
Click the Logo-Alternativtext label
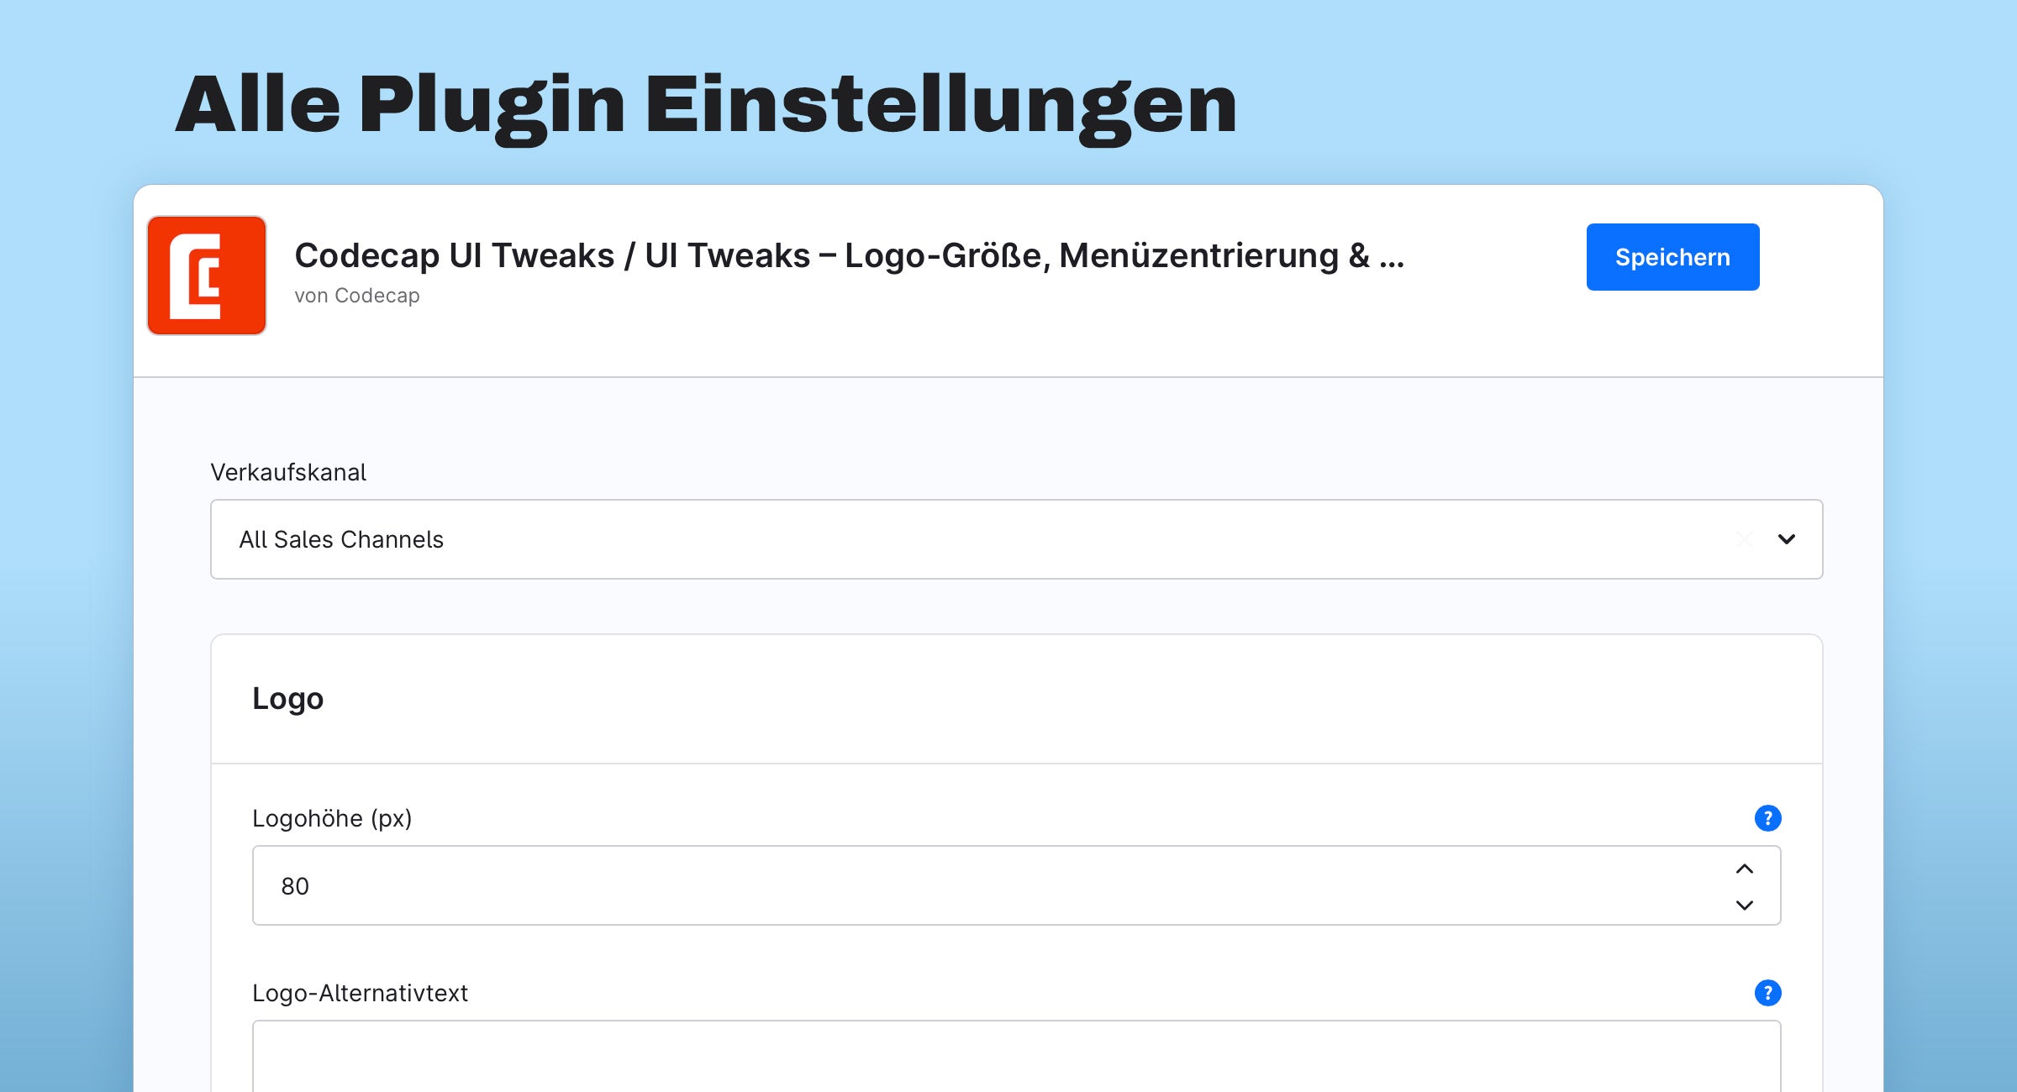point(360,993)
